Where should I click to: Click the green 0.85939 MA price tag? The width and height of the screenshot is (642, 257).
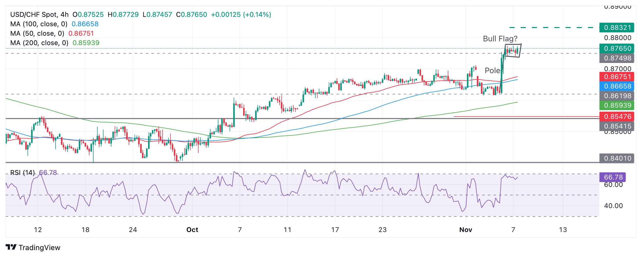[617, 105]
